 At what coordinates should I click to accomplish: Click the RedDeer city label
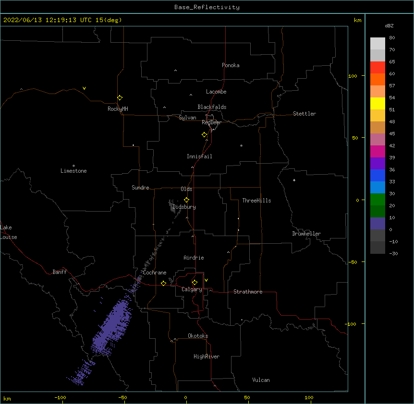[211, 122]
